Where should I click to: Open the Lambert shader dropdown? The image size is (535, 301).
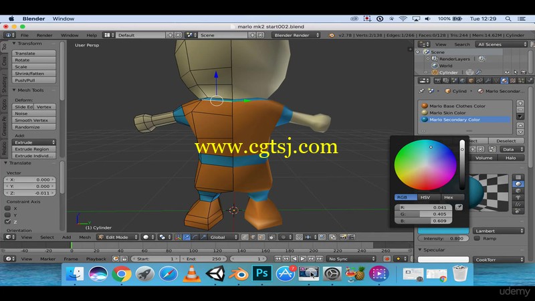[498, 231]
